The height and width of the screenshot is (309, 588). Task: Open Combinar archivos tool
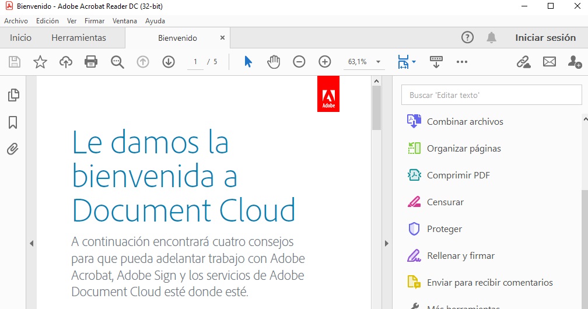pos(465,122)
